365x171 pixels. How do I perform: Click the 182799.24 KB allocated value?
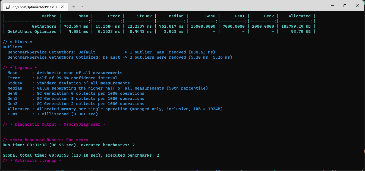click(x=296, y=26)
